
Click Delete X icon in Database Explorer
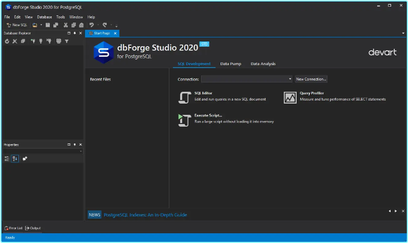[15, 41]
